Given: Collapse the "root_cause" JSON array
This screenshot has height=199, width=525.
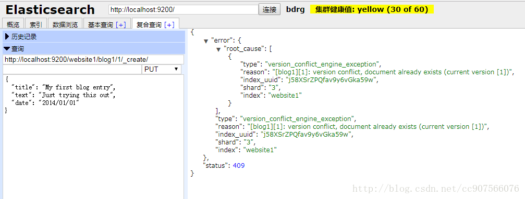Looking at the screenshot, I should pyautogui.click(x=218, y=49).
